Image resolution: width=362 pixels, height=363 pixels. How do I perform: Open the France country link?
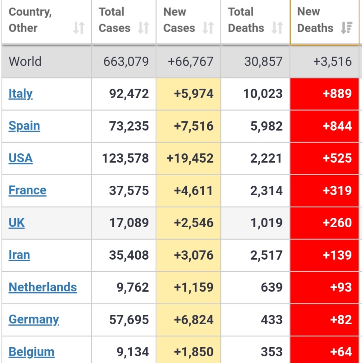[x=28, y=190]
